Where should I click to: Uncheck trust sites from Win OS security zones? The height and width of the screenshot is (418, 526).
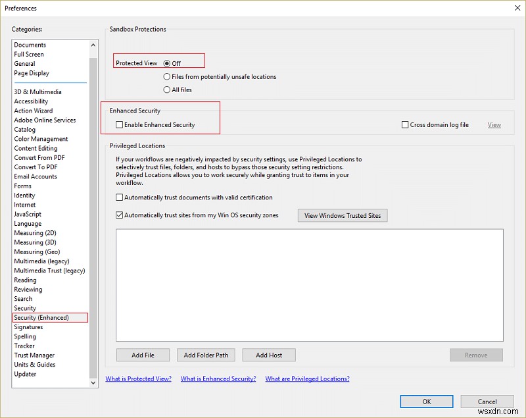point(119,215)
